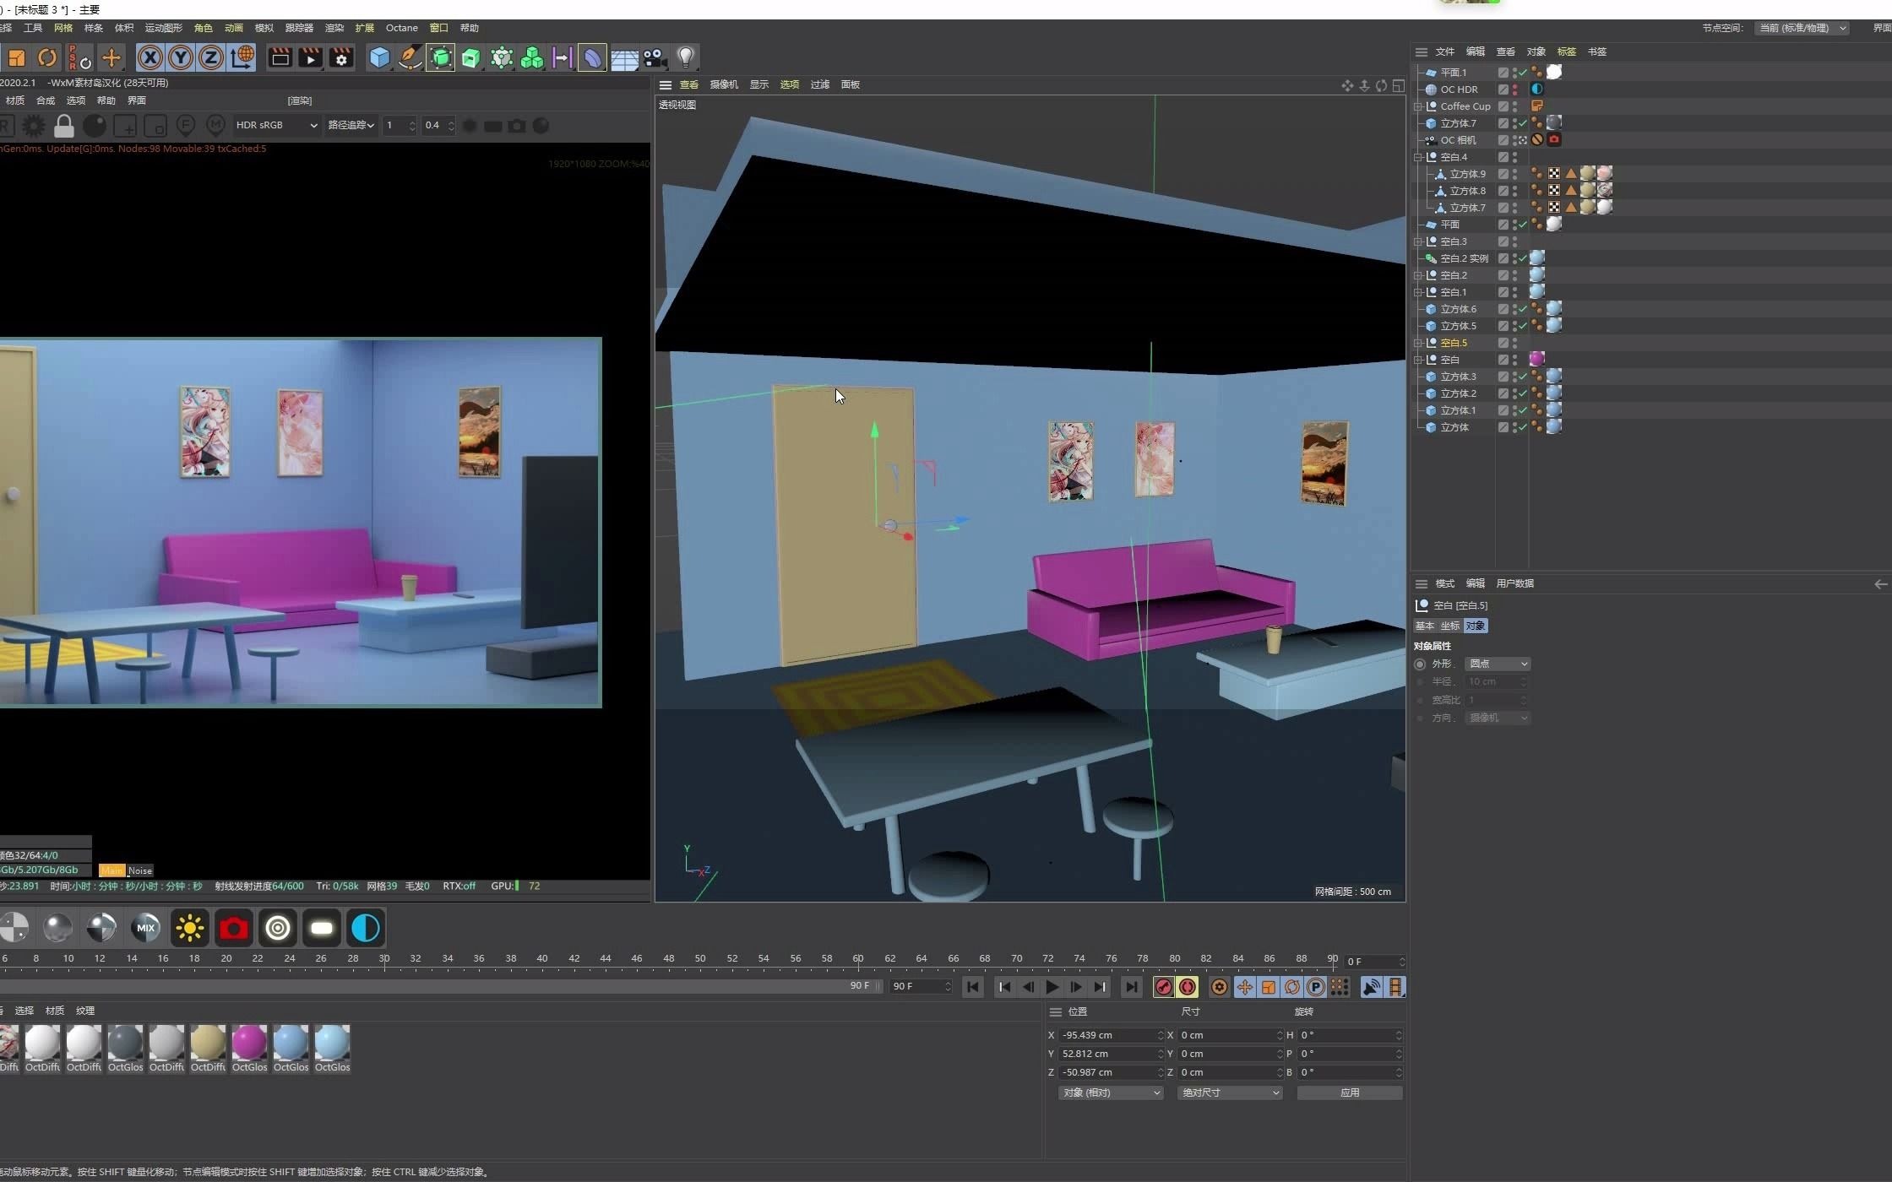Click the 应用 apply button
Viewport: 1892px width, 1182px height.
tap(1349, 1093)
